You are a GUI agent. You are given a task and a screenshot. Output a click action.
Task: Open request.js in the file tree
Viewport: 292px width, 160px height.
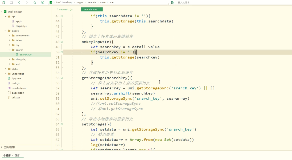[21, 26]
